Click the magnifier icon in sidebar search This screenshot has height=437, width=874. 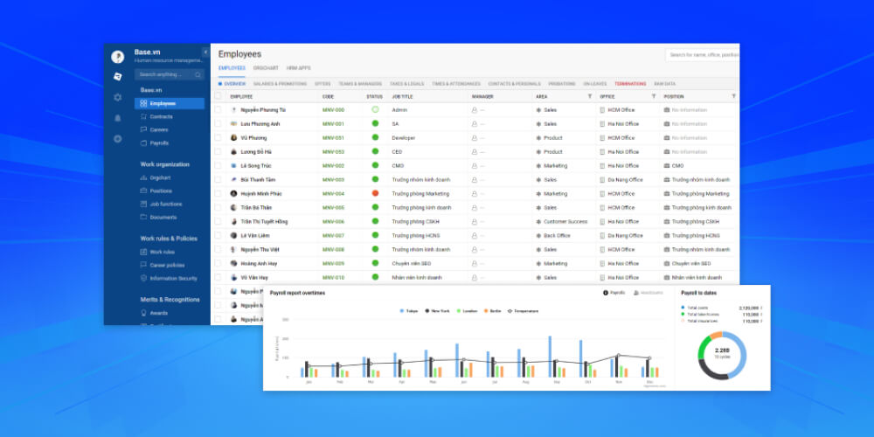point(198,75)
